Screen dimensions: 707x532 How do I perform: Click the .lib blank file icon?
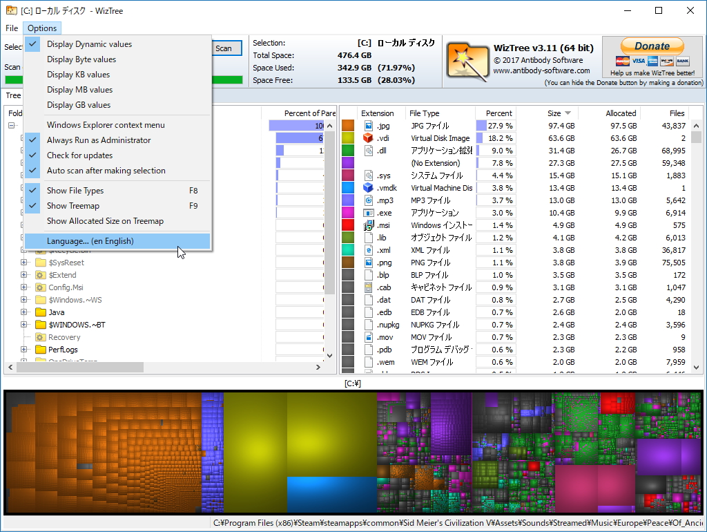pos(369,238)
